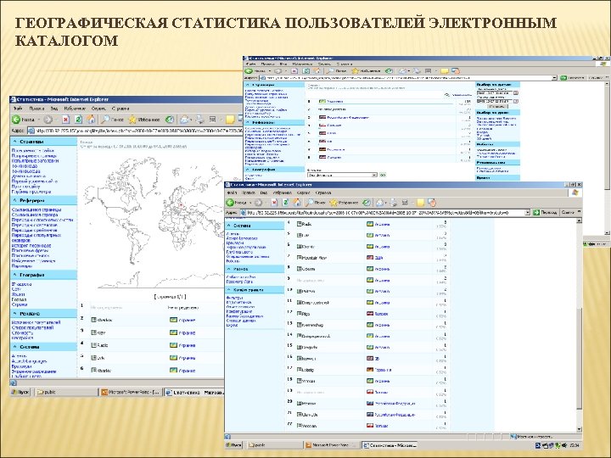Collapse the Конфигурация section in the front window

coord(229,290)
